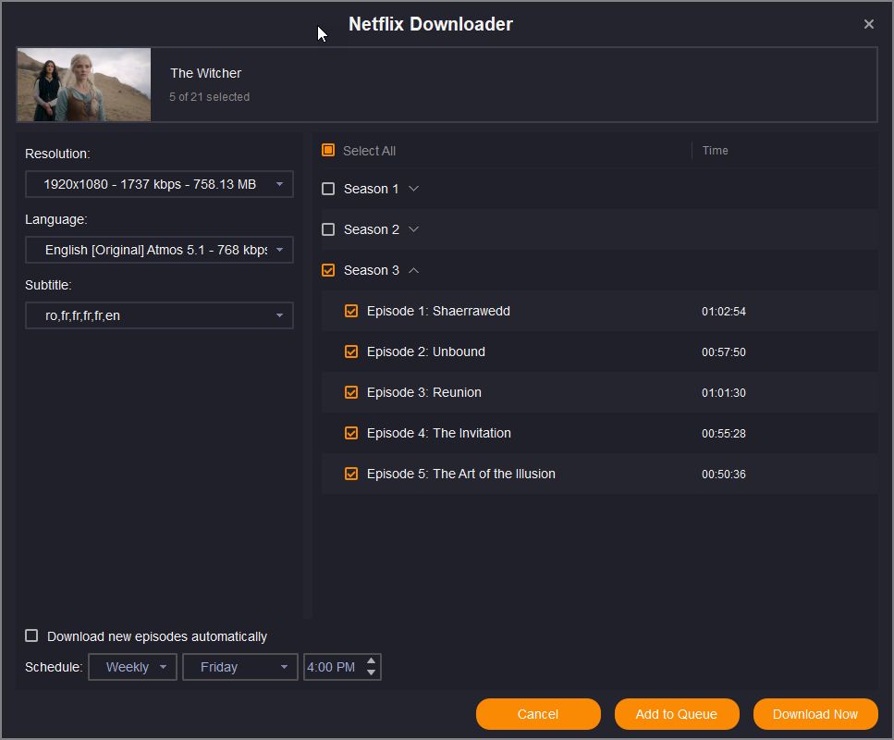This screenshot has height=740, width=894.
Task: Open the Subtitle languages dropdown
Action: [x=159, y=315]
